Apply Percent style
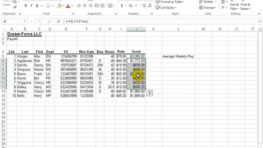Viewport: 263px width, 148px height. 131,6
